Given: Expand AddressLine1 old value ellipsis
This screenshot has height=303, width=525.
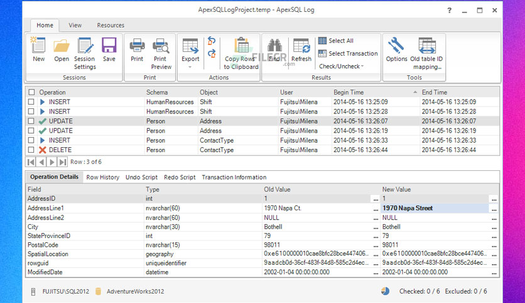Looking at the screenshot, I should 376,209.
